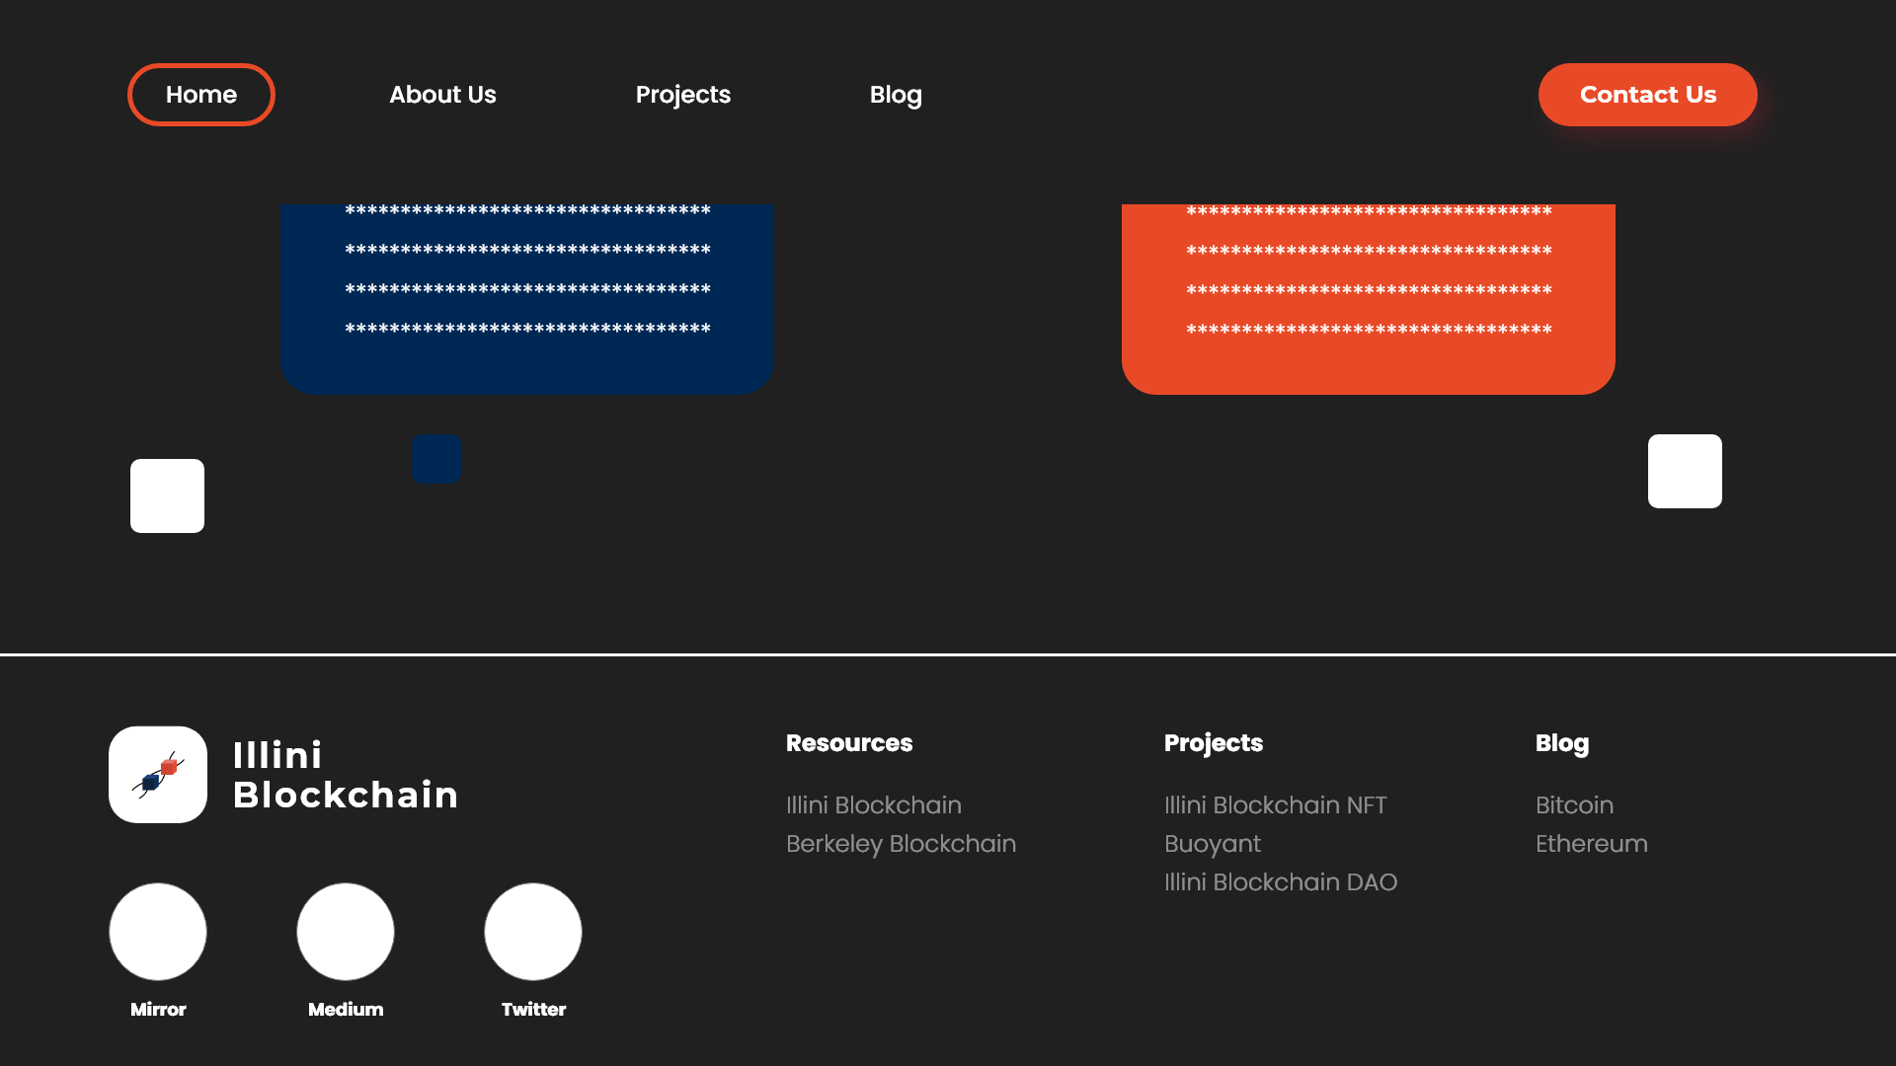Click the Illini Blockchain logo icon

[x=158, y=775]
